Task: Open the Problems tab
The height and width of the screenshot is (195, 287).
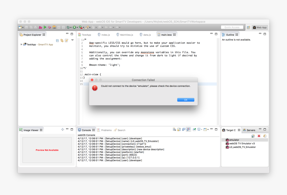Action: pyautogui.click(x=104, y=130)
